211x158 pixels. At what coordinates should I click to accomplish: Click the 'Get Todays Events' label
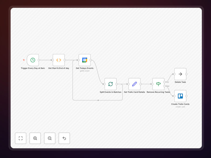pyautogui.click(x=85, y=68)
